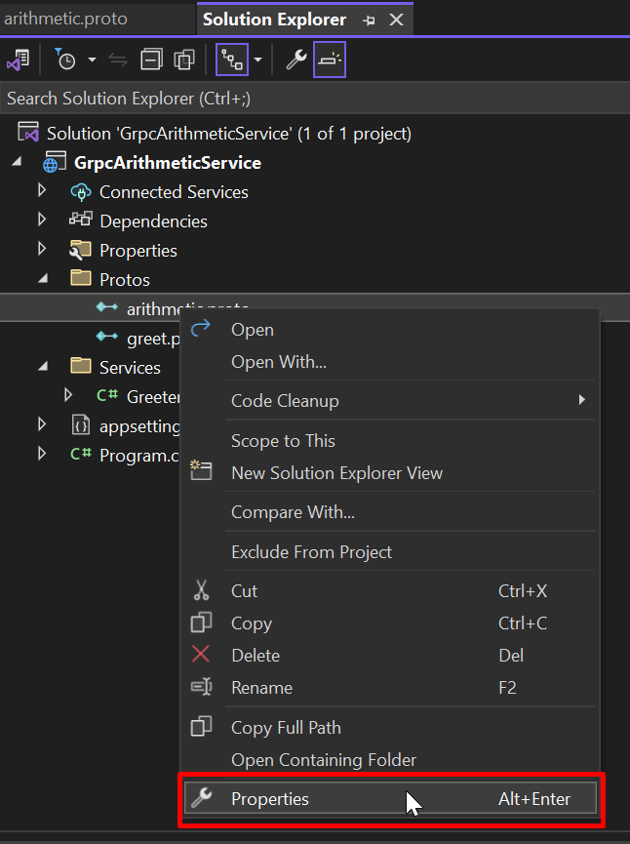This screenshot has height=844, width=630.
Task: Click the wrench Properties icon in the toolbar
Action: pyautogui.click(x=295, y=60)
